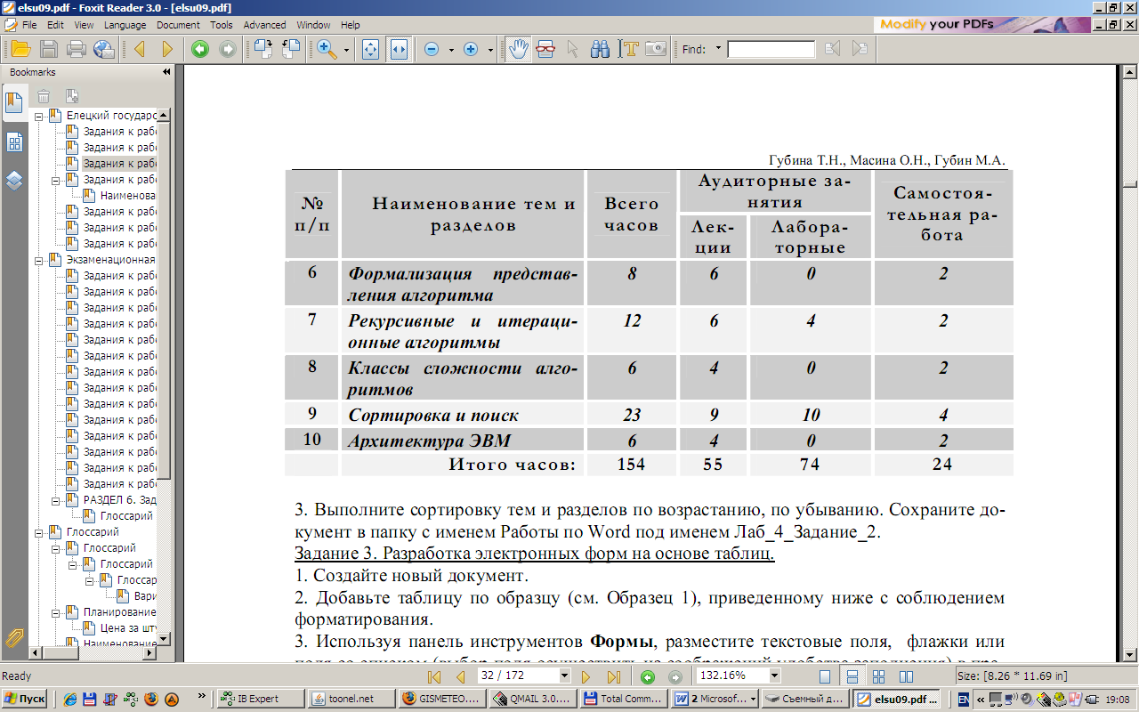This screenshot has width=1139, height=712.
Task: Click the binoculars Search icon
Action: coord(601,49)
